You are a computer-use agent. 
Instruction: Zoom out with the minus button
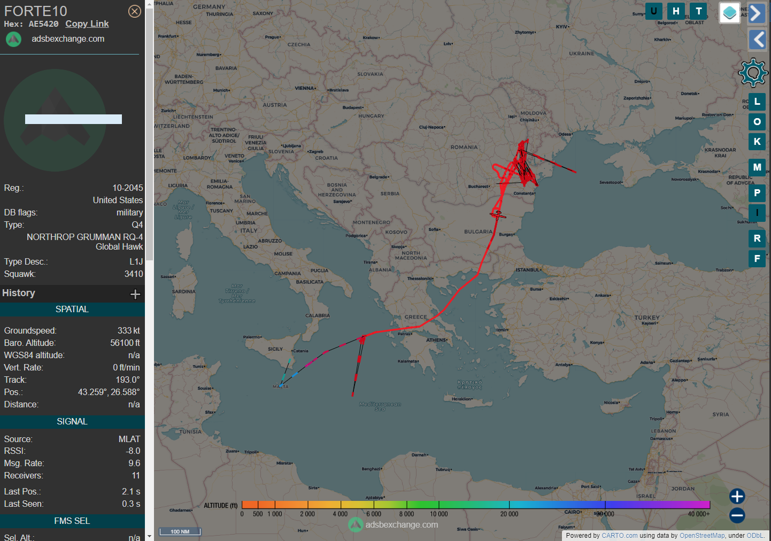[737, 515]
